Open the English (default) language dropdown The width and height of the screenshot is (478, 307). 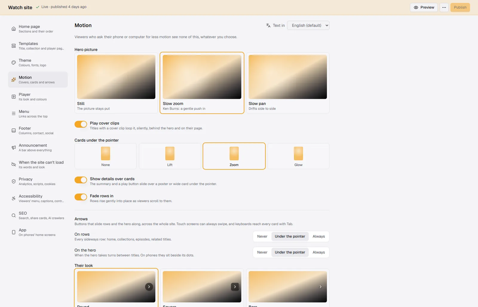[x=308, y=25]
